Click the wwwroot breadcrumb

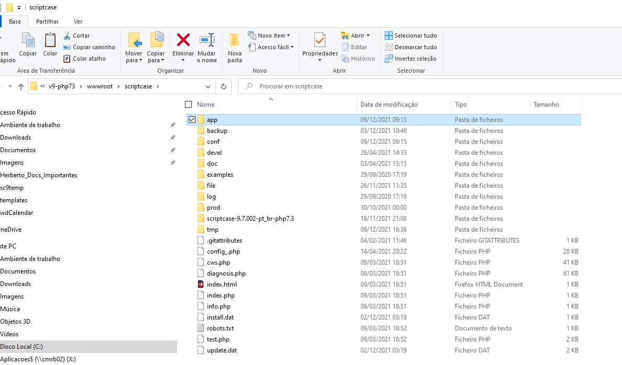[100, 86]
